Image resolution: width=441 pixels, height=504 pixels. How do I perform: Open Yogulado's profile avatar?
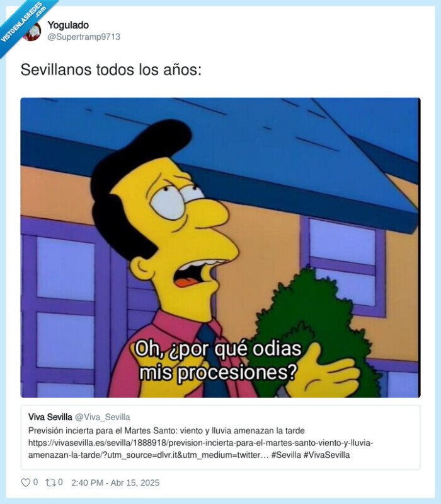(33, 32)
